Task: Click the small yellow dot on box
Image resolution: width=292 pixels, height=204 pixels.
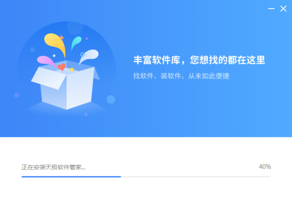Action: (x=72, y=69)
